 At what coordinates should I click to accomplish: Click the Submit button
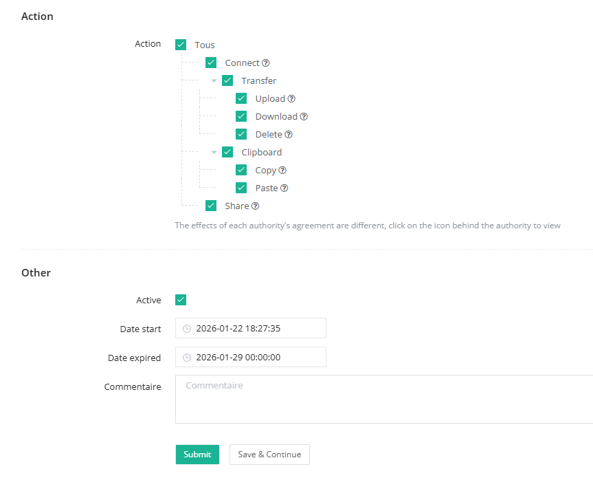pos(197,455)
